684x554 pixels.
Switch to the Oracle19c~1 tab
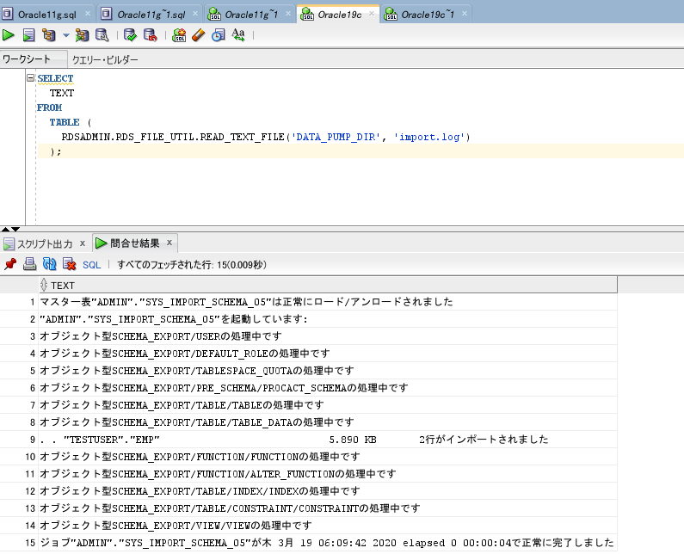pyautogui.click(x=428, y=15)
